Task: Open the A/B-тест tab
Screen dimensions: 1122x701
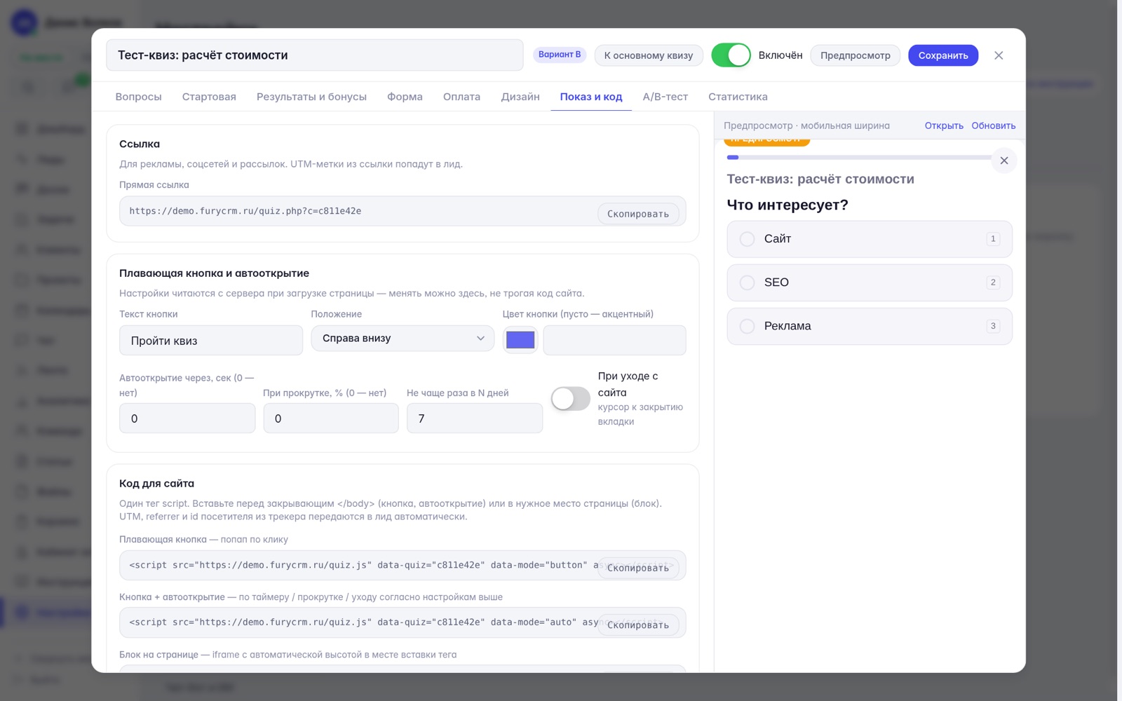Action: 665,97
